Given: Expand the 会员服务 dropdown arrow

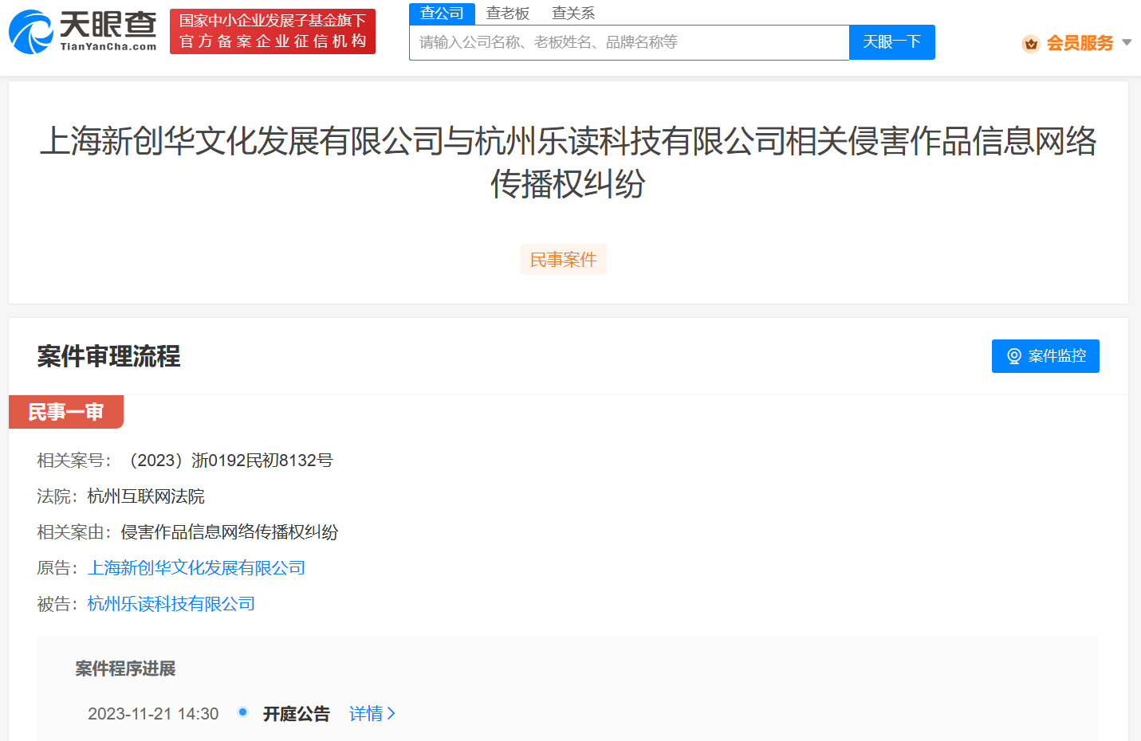Looking at the screenshot, I should coord(1127,42).
